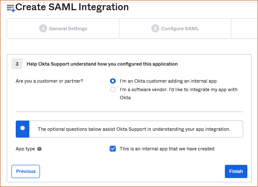Click the 'software vendor' option label text
Viewport: 258px width, 187px height.
(x=179, y=94)
